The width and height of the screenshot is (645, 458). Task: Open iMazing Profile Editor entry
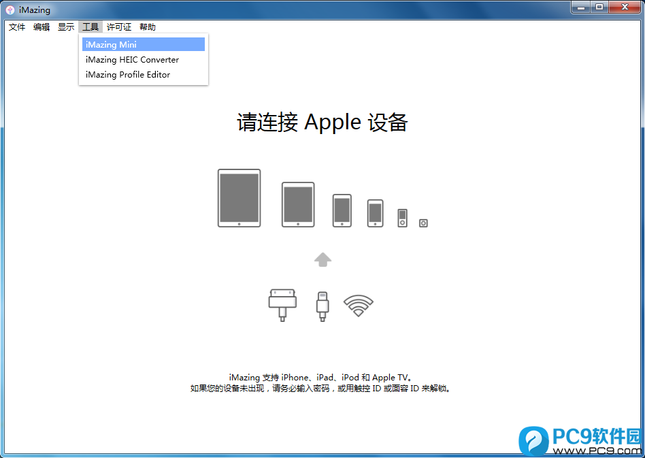143,74
